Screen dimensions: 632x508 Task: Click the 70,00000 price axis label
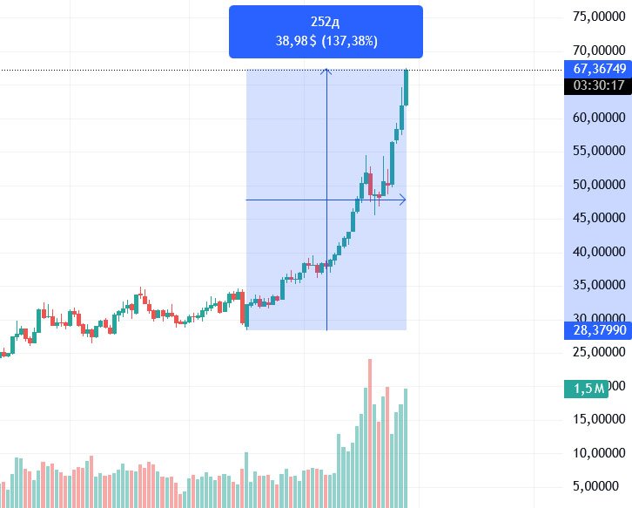tap(600, 50)
